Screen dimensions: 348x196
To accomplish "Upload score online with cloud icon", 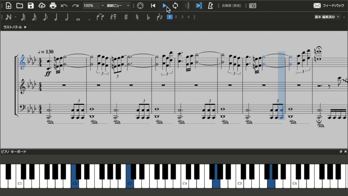I will (x=42, y=5).
